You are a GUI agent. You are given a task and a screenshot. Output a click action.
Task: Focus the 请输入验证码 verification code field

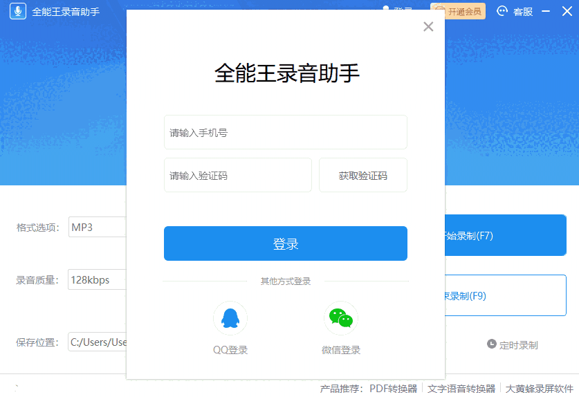[238, 175]
